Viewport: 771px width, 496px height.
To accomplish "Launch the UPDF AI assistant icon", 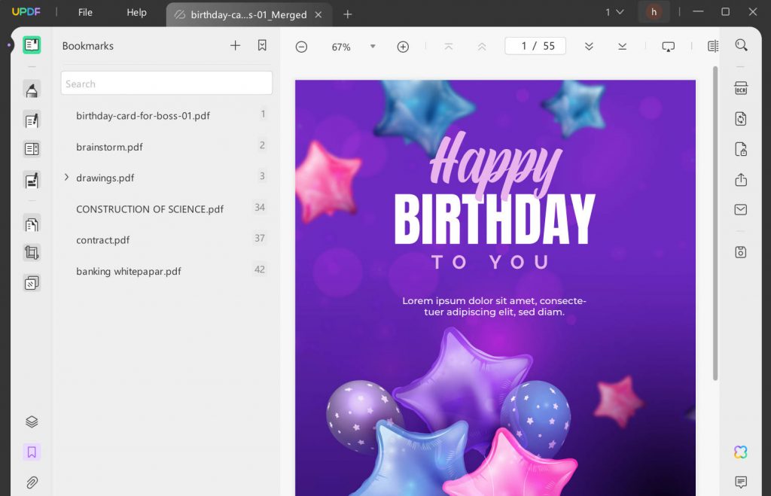I will pyautogui.click(x=741, y=452).
